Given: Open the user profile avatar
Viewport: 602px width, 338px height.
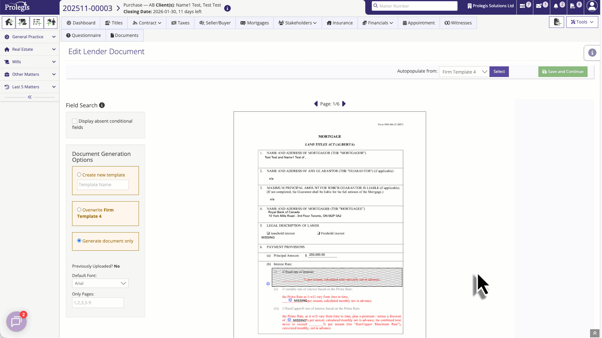Looking at the screenshot, I should coord(592,6).
